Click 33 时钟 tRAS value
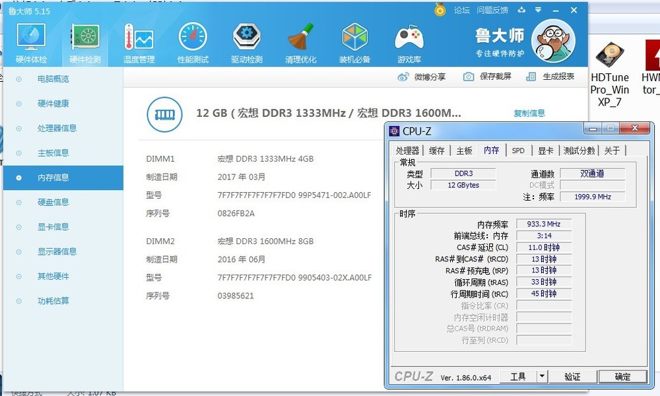 pyautogui.click(x=544, y=282)
